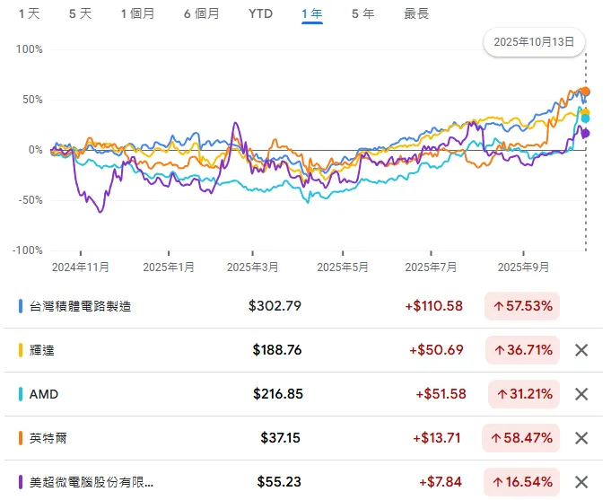Click the $55.23 price value
611x500 pixels.
[x=279, y=482]
